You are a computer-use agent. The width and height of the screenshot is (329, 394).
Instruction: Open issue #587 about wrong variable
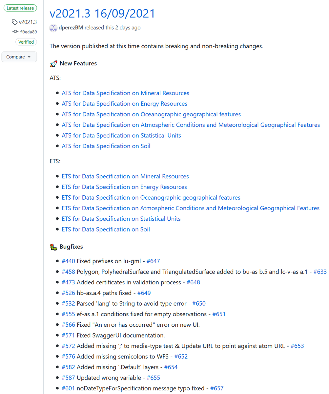(69, 378)
